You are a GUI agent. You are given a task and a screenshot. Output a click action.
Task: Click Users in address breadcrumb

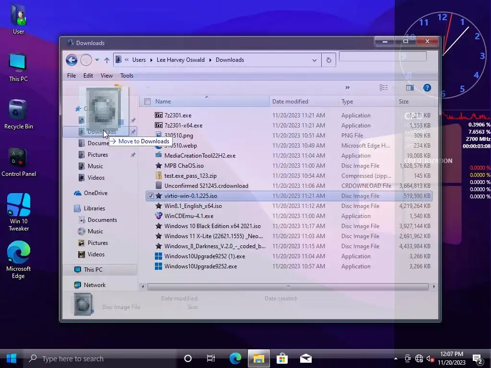(139, 60)
